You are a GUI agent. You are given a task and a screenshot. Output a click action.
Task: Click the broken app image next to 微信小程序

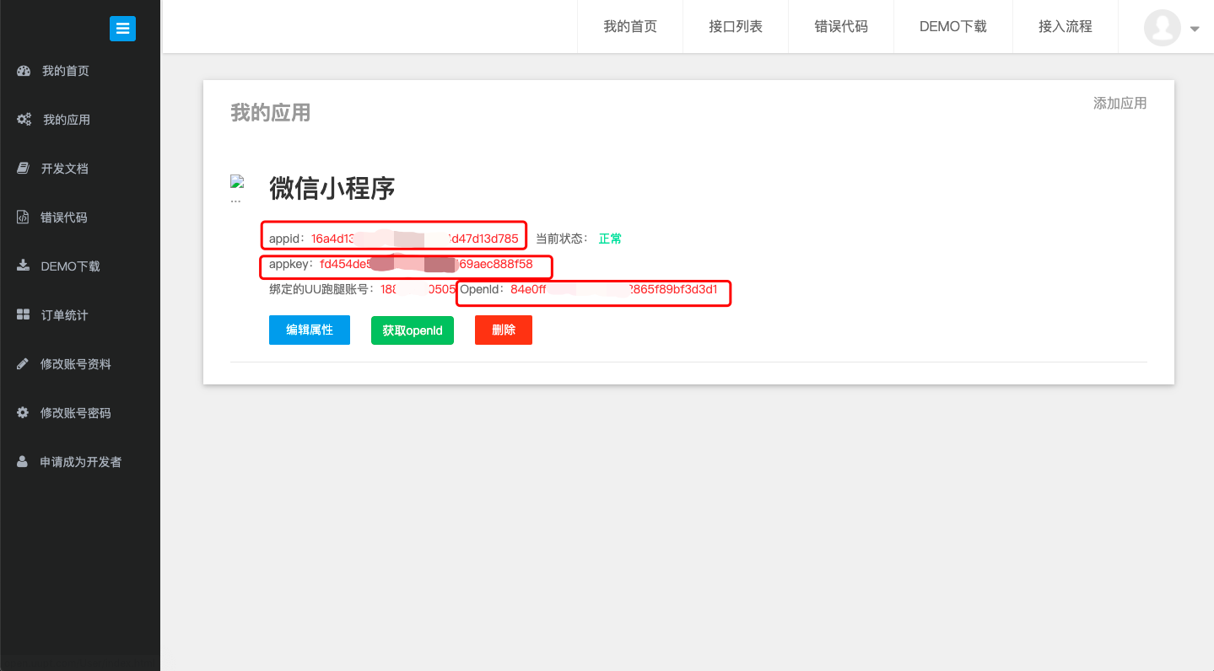236,182
